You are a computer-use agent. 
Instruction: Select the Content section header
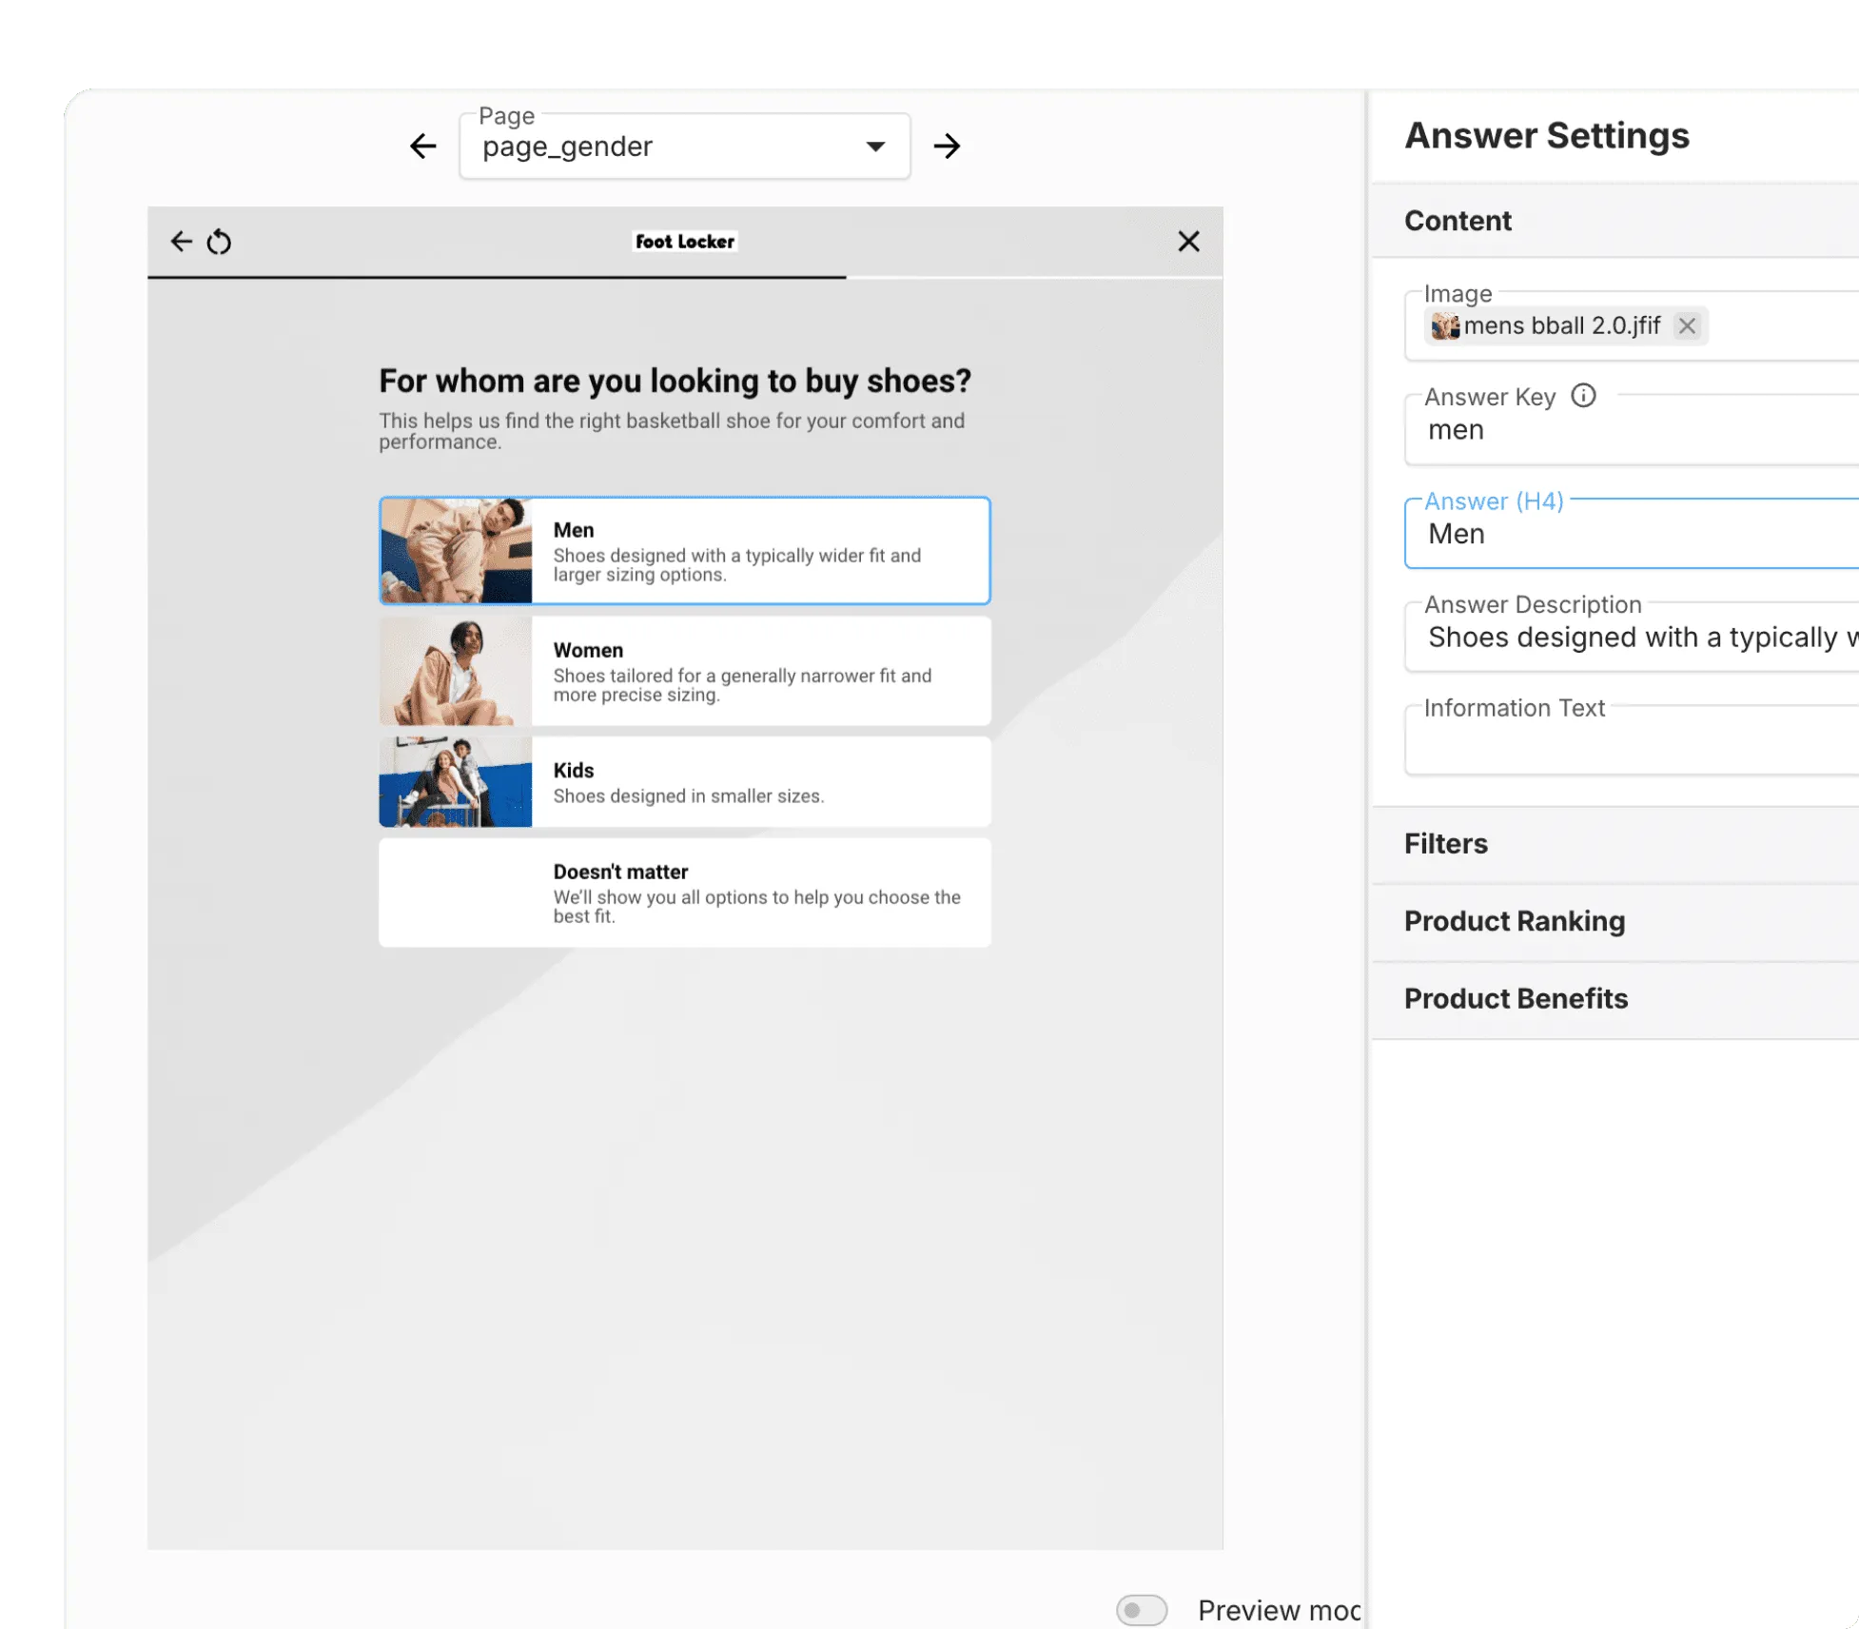tap(1457, 221)
